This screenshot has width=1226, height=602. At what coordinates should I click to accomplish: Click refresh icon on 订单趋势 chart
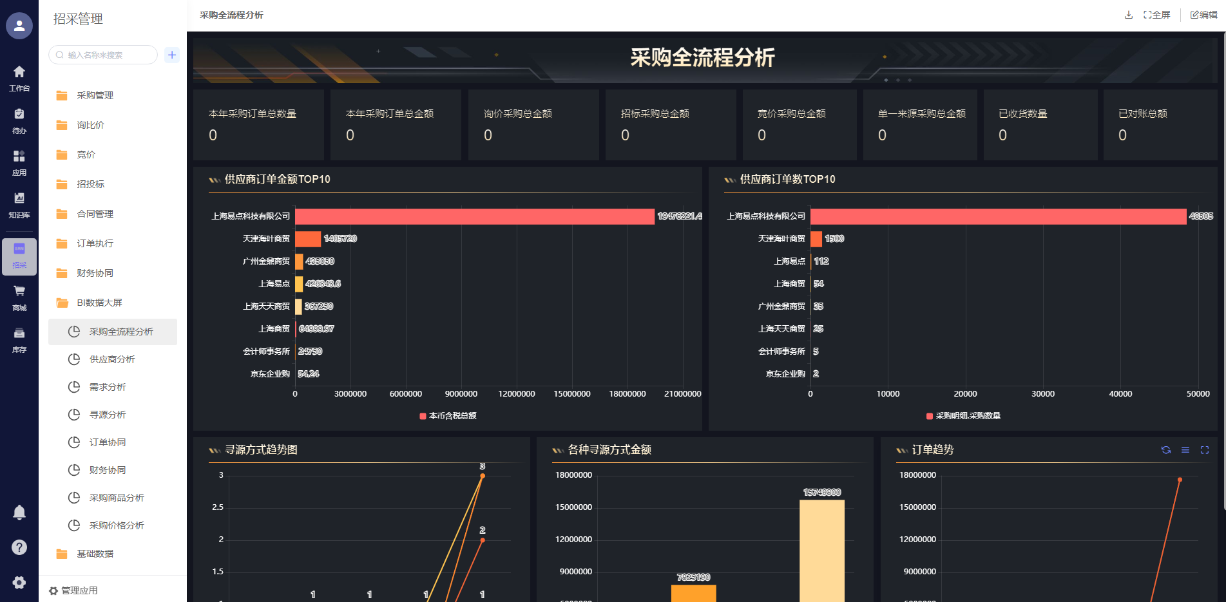click(x=1165, y=450)
